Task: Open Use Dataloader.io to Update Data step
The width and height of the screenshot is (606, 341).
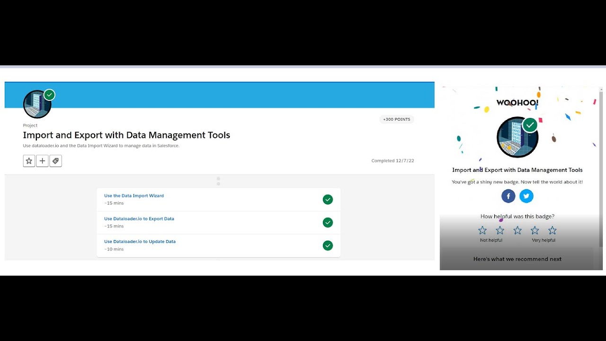Action: click(x=140, y=242)
